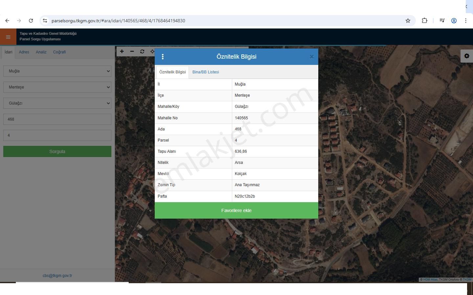Viewport: 473px width, 295px height.
Task: Click the green Sorgula button
Action: [57, 151]
